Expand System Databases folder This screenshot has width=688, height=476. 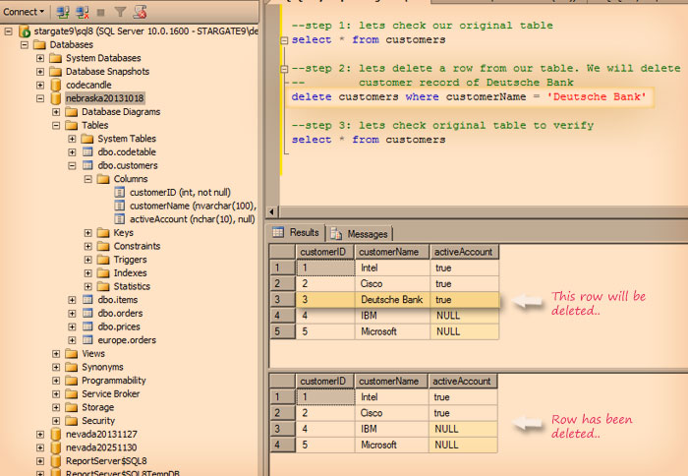[40, 58]
